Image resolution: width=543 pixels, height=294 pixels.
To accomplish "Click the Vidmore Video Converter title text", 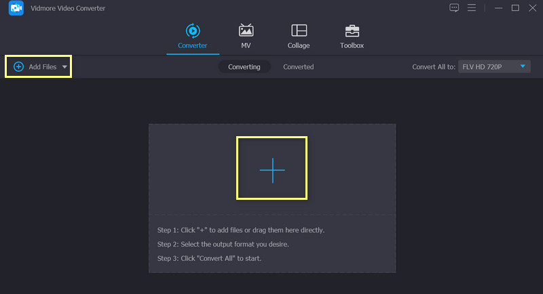I will coord(67,8).
